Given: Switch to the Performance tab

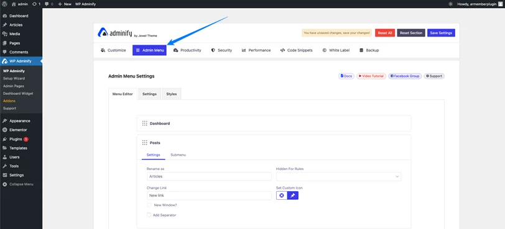Looking at the screenshot, I should [256, 50].
